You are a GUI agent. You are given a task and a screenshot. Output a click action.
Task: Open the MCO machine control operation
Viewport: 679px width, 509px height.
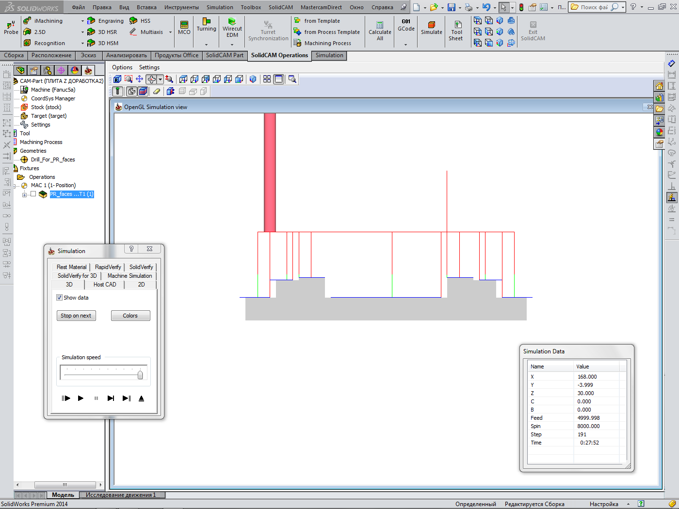[x=184, y=28]
